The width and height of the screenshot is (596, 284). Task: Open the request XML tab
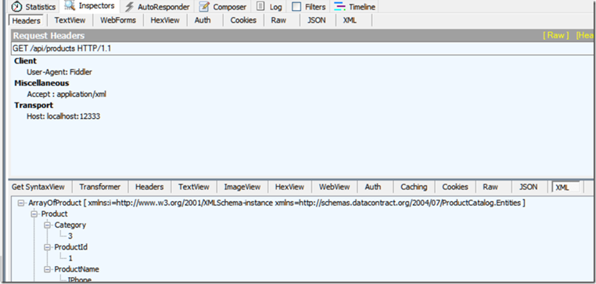pyautogui.click(x=350, y=20)
